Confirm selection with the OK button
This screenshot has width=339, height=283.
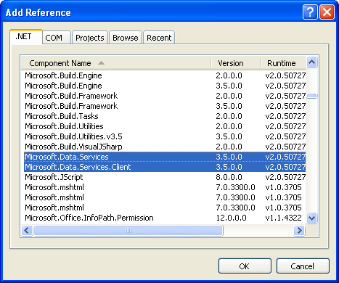pos(245,266)
